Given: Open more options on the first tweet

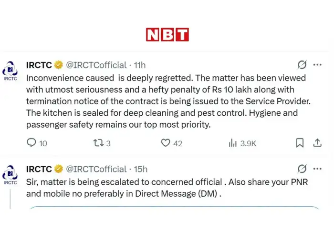Looking at the screenshot, I should [317, 65].
